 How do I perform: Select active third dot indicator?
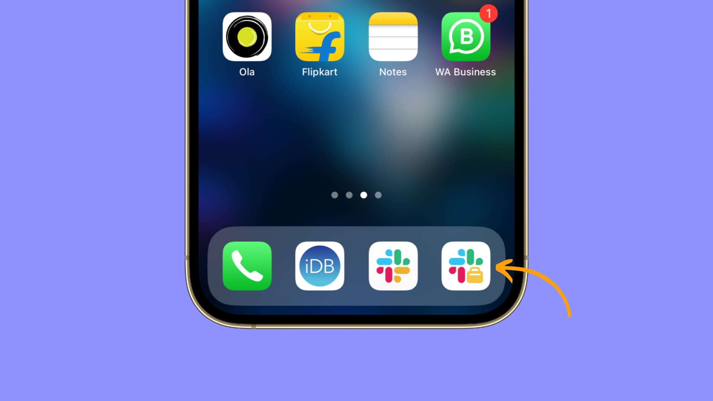pos(364,195)
